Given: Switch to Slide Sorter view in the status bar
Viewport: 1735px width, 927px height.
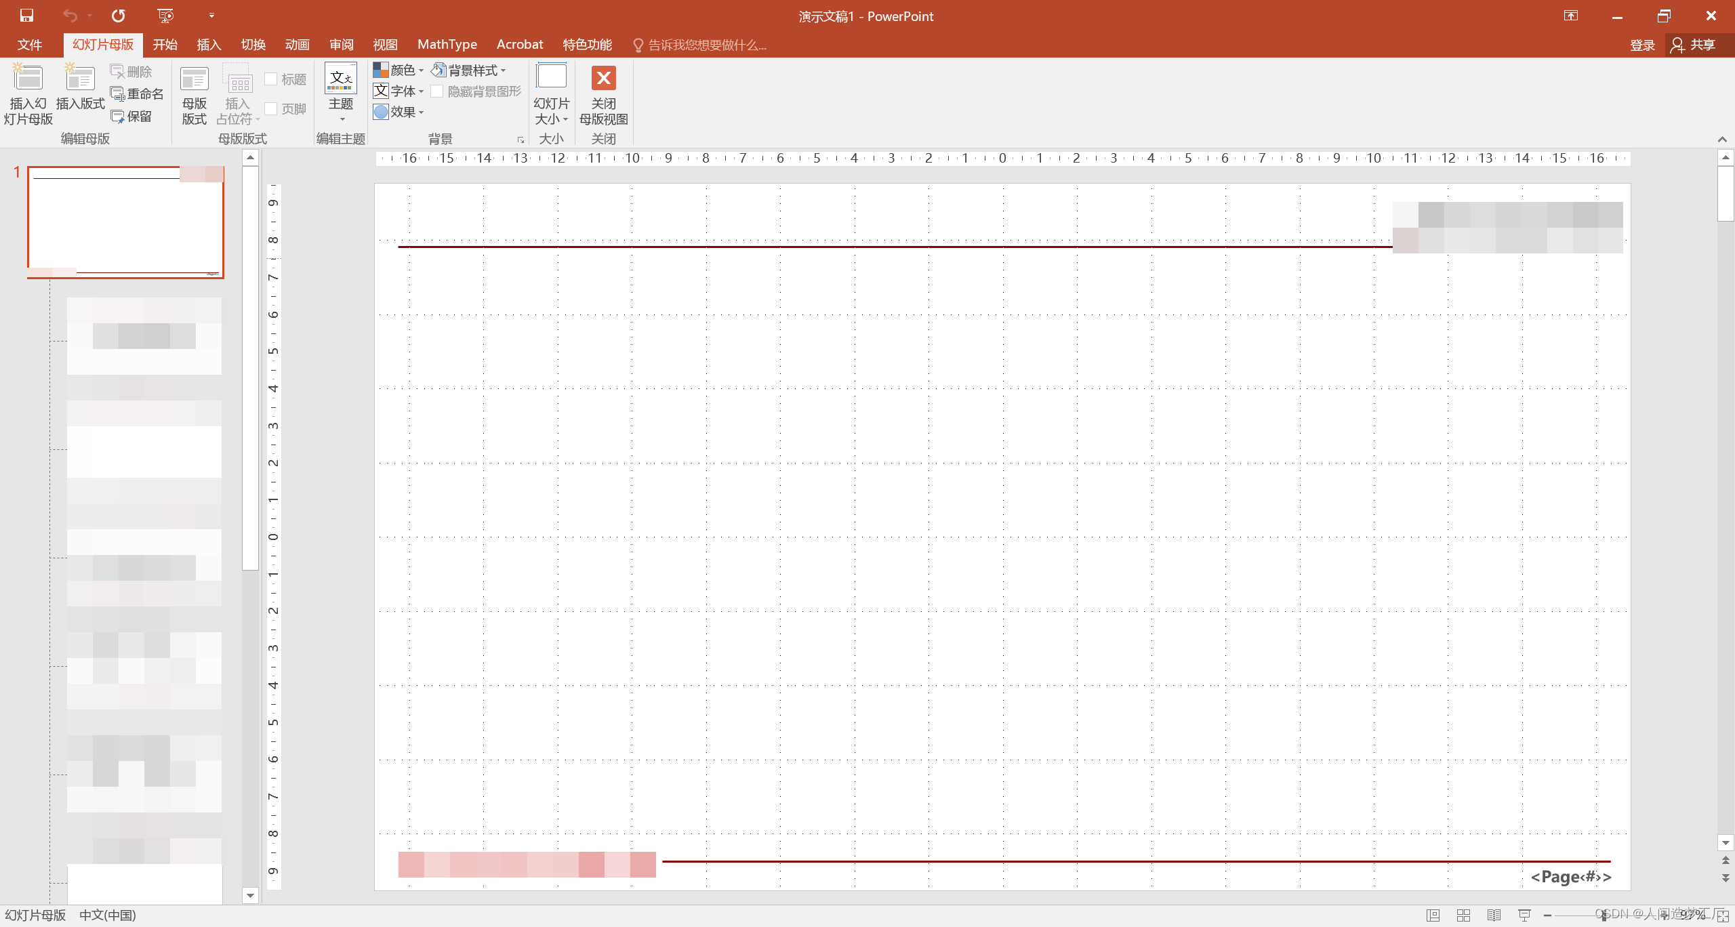Looking at the screenshot, I should pyautogui.click(x=1463, y=915).
